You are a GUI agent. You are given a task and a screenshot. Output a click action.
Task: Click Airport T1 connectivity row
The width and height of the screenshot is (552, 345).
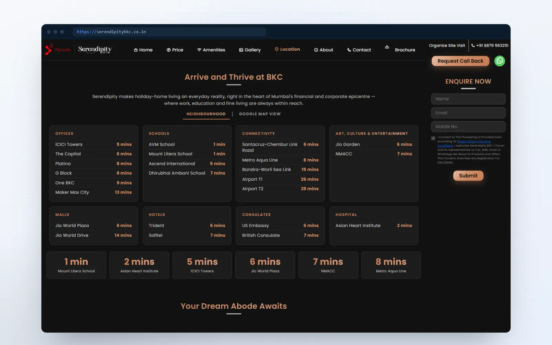(280, 179)
